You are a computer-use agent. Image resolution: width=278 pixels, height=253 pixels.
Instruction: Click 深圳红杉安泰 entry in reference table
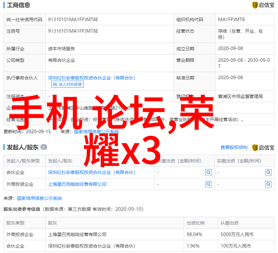[x=92, y=246]
